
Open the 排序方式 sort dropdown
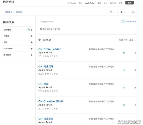click(128, 40)
